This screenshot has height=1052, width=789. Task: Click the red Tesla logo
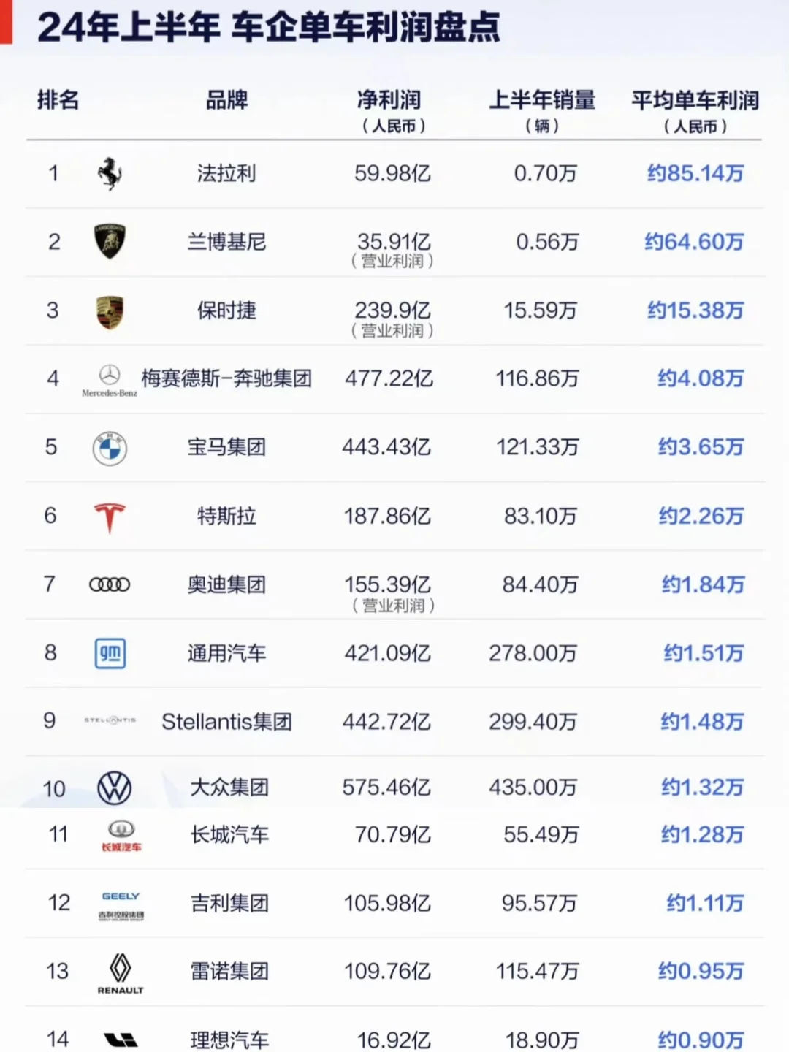(x=110, y=517)
